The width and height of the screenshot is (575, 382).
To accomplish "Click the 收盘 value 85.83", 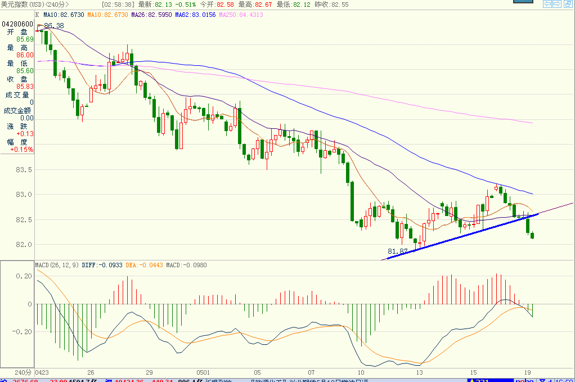I will click(x=25, y=87).
